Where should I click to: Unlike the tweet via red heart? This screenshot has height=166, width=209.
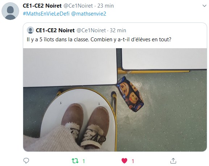(124, 161)
